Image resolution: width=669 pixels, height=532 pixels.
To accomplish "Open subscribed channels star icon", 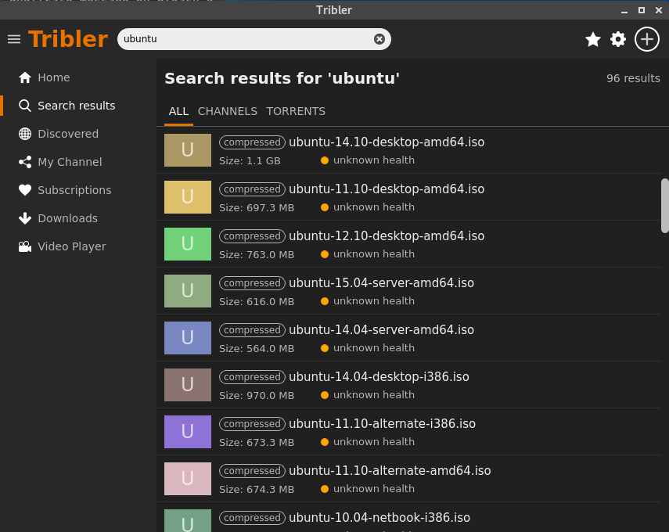I will point(593,39).
